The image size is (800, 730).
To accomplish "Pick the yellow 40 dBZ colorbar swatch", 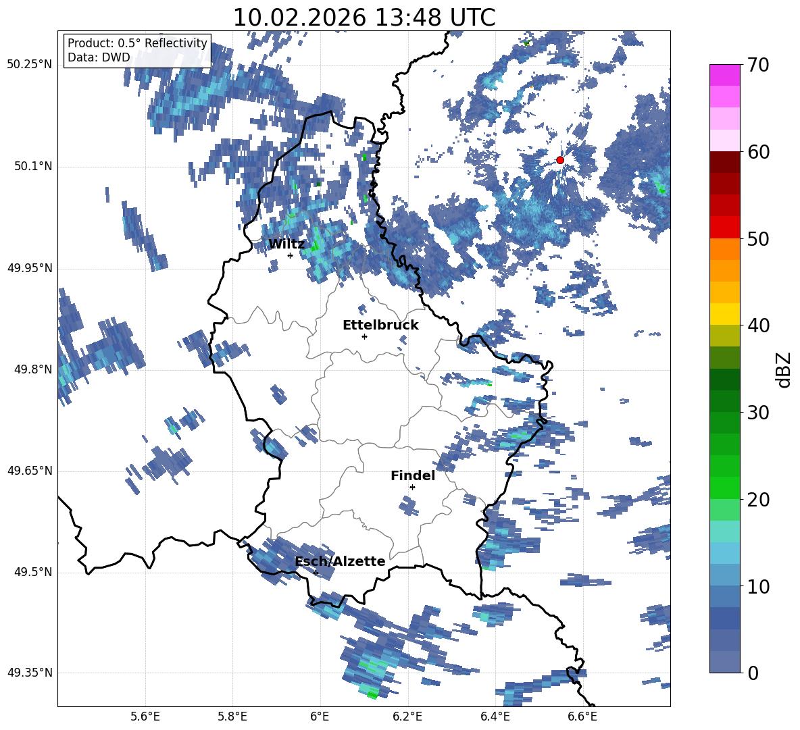I will click(x=724, y=314).
